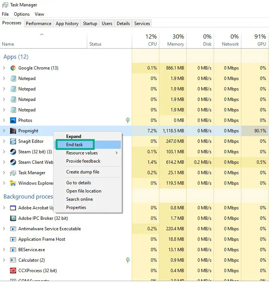The width and height of the screenshot is (269, 283).
Task: Click the Adobe IPC Broker icon
Action: tap(13, 218)
